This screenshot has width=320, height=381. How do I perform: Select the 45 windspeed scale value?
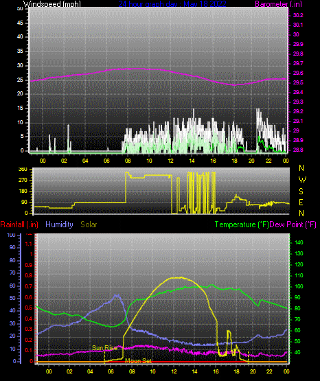(x=20, y=23)
